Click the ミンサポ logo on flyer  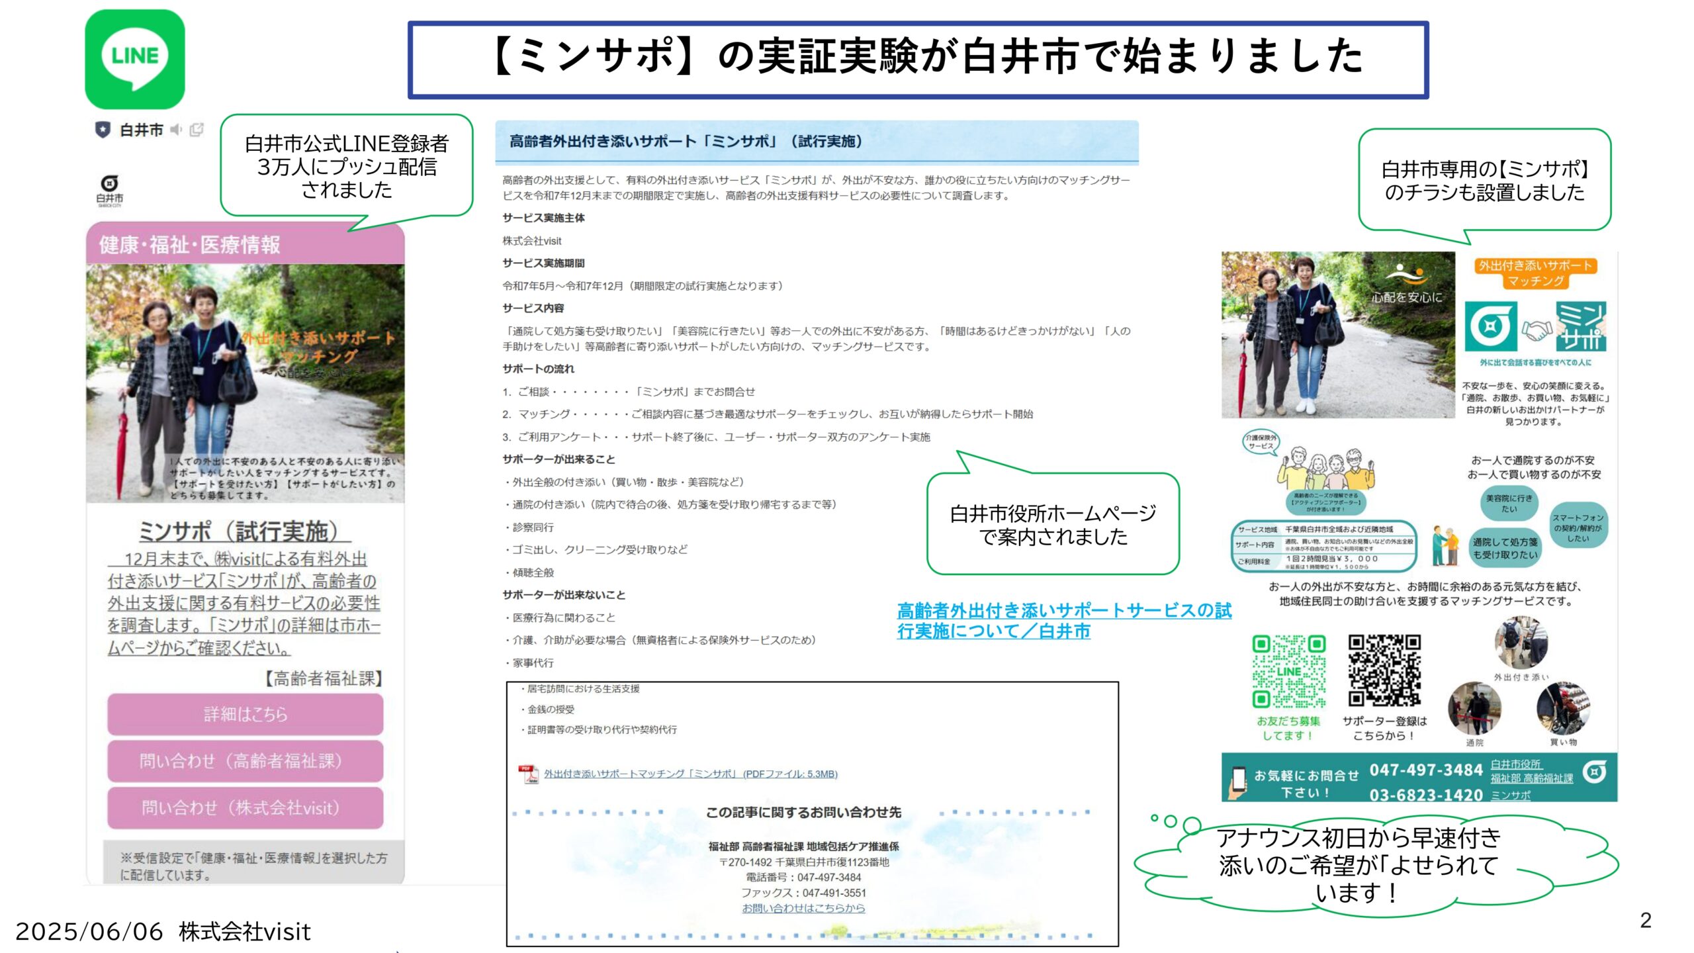(x=1581, y=327)
